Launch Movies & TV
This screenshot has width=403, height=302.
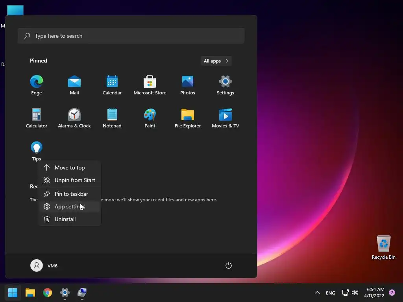coord(226,118)
